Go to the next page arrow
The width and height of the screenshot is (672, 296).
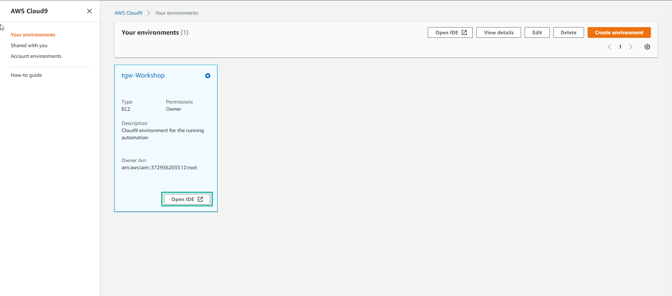(631, 47)
